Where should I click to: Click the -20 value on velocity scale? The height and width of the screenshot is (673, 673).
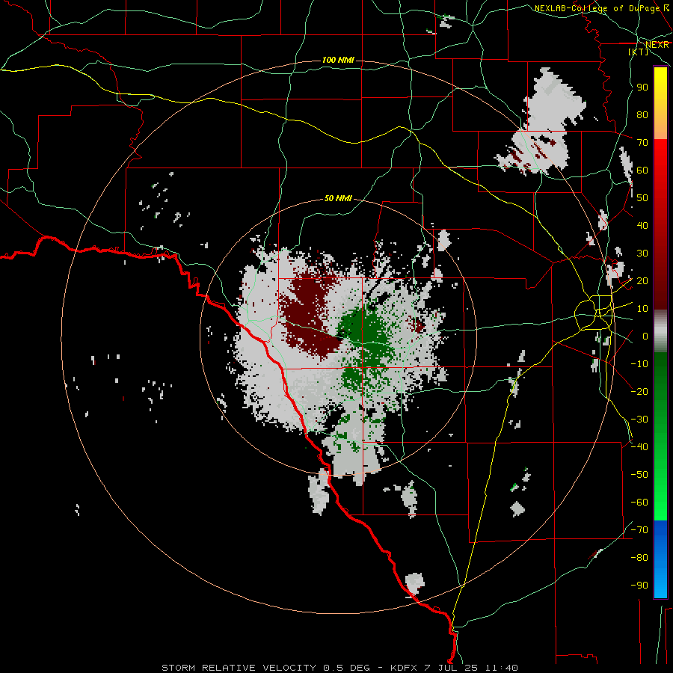[x=639, y=391]
